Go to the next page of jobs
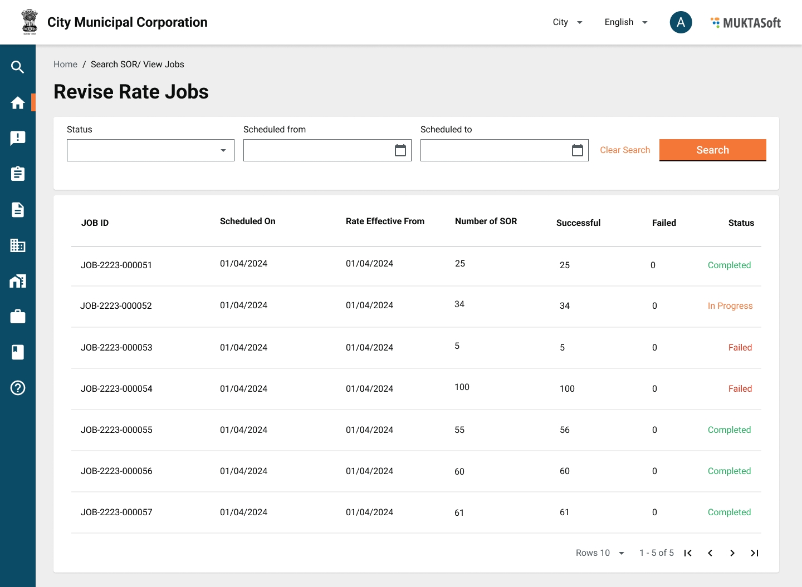The height and width of the screenshot is (587, 802). [x=732, y=553]
